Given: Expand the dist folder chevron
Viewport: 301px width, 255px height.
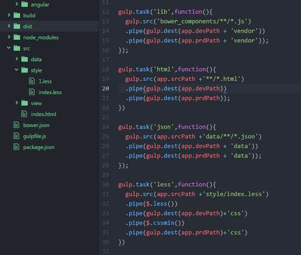Looking at the screenshot, I should [9, 26].
